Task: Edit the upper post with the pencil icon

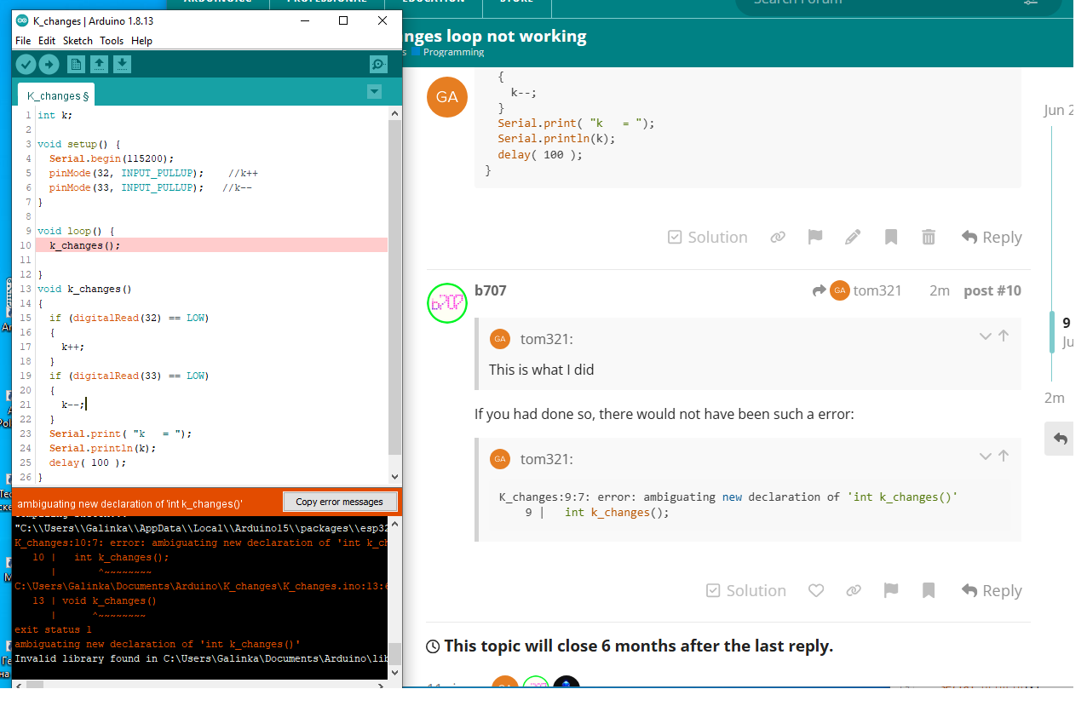Action: 853,237
